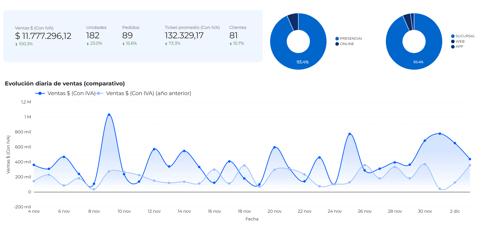Click the up arrow icon next to 15.6%
Screen dimensions: 483x225
(x=123, y=44)
